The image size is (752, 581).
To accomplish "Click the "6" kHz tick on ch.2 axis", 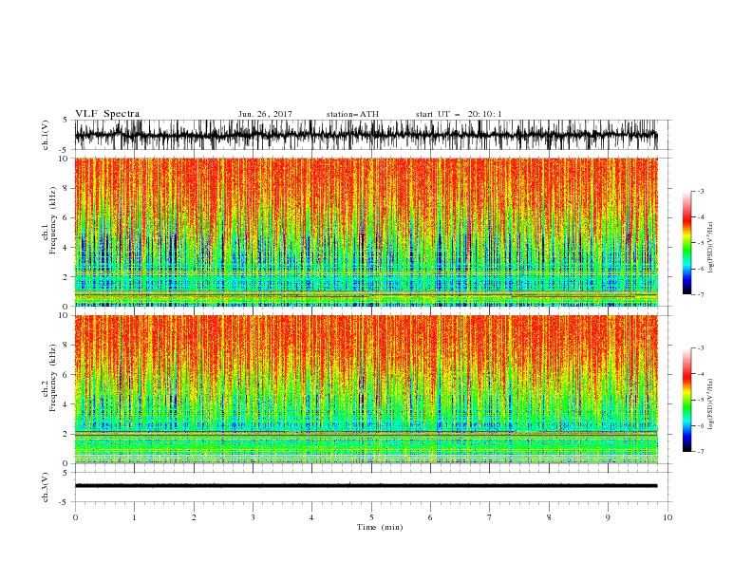I will click(x=66, y=375).
